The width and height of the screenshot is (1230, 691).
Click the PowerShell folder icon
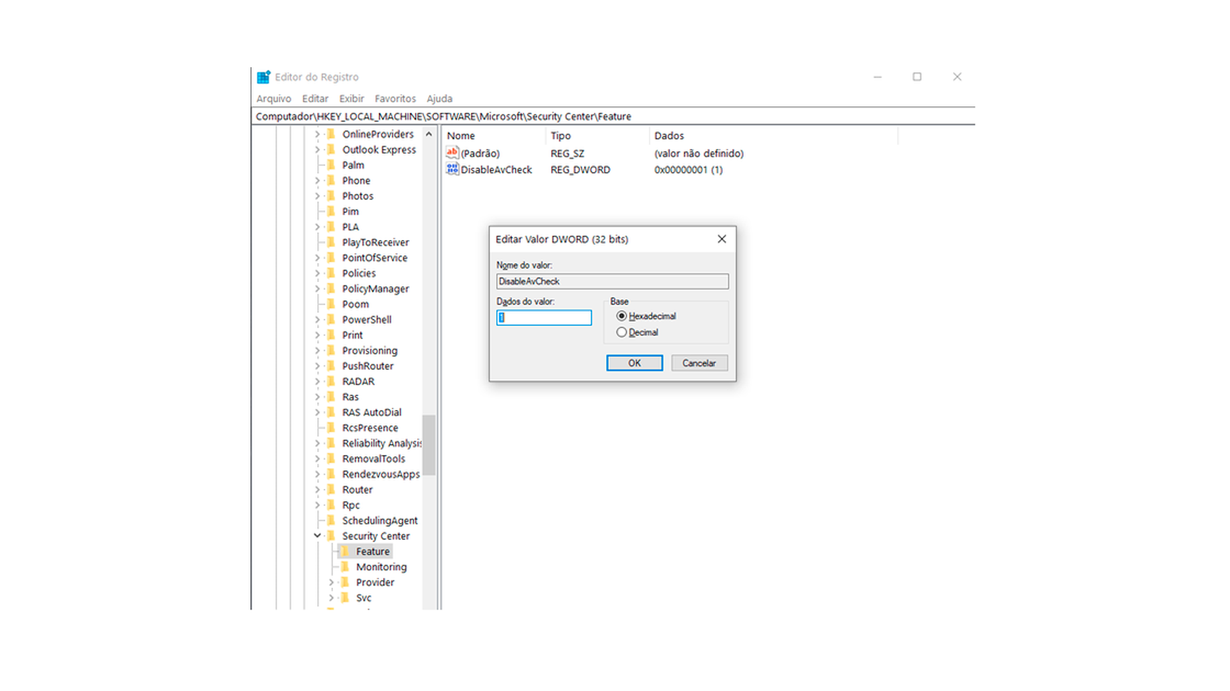coord(331,319)
